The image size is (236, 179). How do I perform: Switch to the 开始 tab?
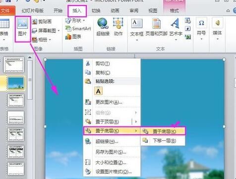(58, 11)
